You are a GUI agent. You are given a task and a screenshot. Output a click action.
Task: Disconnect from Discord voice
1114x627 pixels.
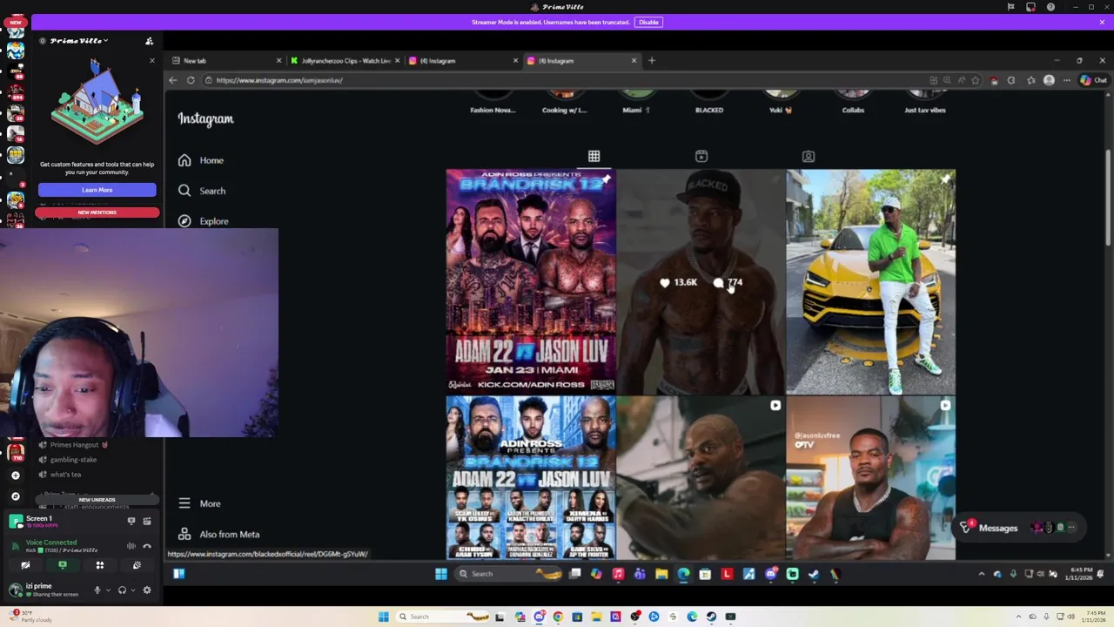point(147,546)
